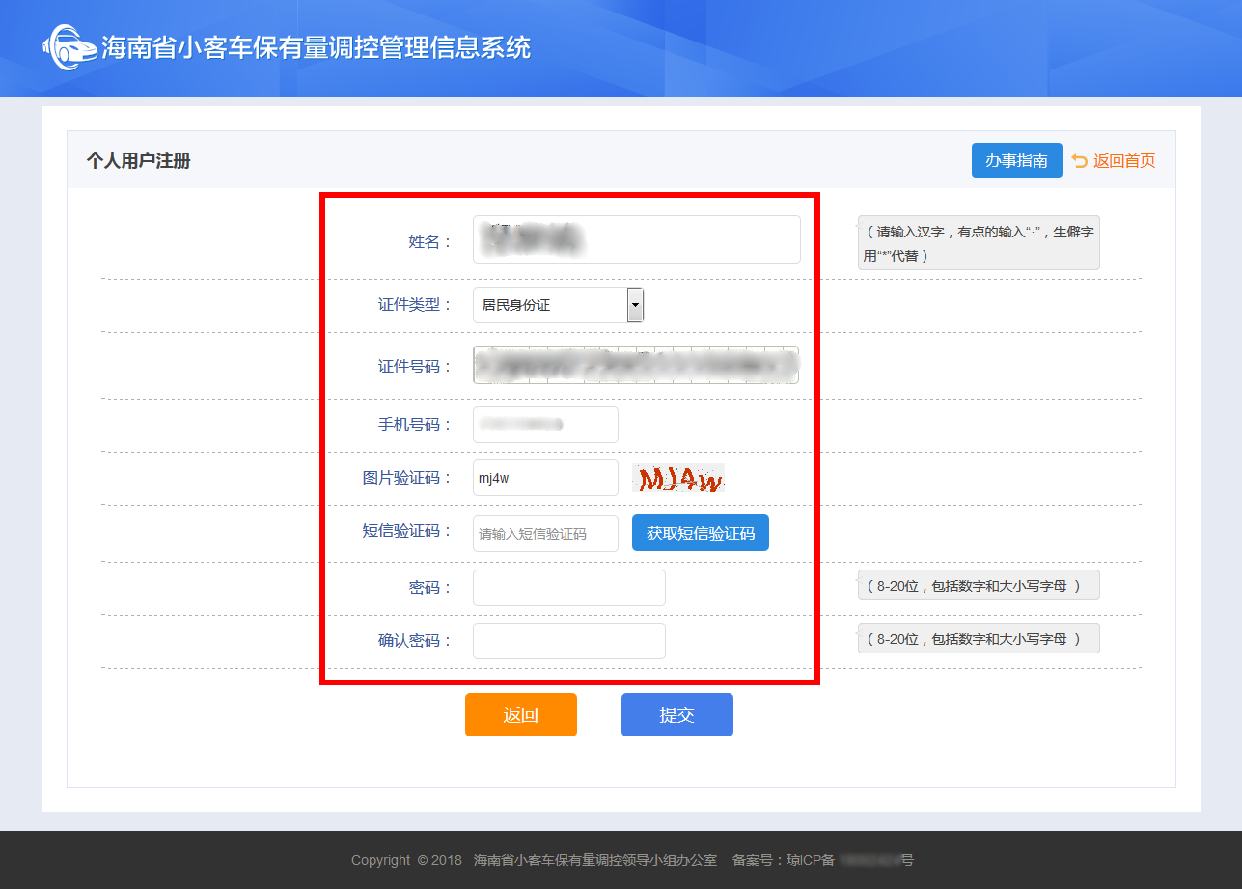Viewport: 1242px width, 889px height.
Task: Open the 办事指南 guide
Action: point(1016,160)
